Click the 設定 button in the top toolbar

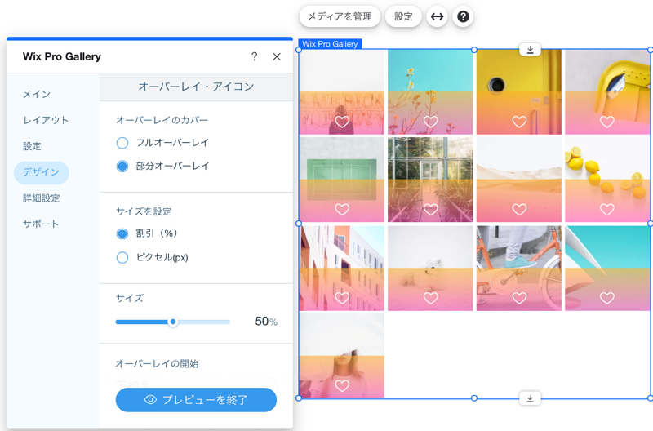tap(403, 16)
